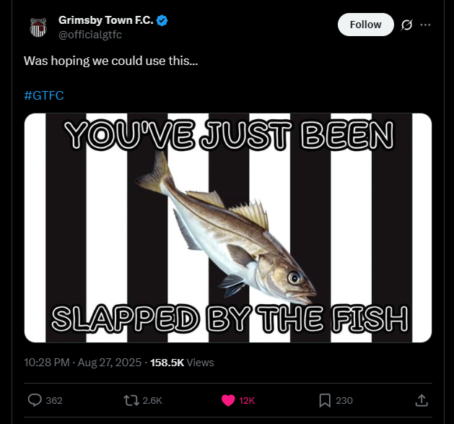This screenshot has height=424, width=454.
Task: Click the share upload icon
Action: click(x=422, y=400)
